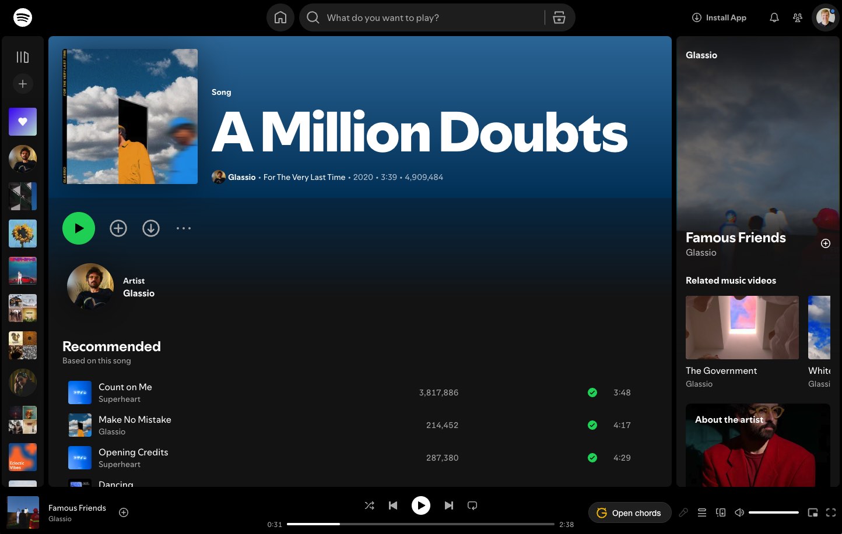Open the user profile avatar

[x=825, y=17]
